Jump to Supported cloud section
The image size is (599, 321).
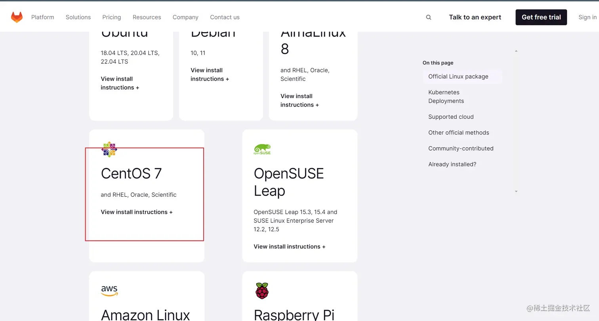[451, 117]
